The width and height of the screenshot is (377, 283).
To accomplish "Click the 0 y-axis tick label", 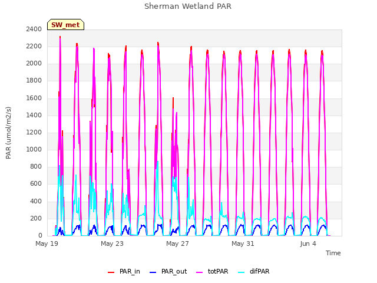I will pos(40,236).
